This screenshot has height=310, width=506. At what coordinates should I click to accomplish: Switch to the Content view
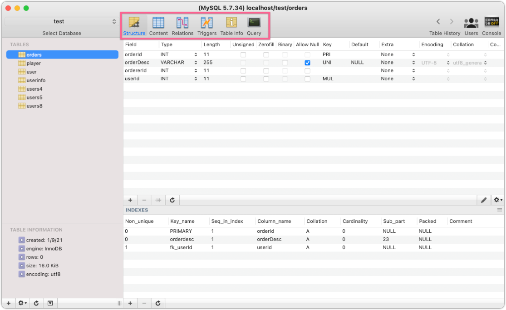coord(158,26)
